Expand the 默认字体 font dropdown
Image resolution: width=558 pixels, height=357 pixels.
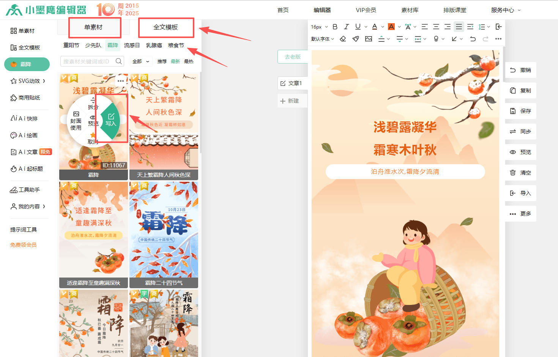(323, 39)
